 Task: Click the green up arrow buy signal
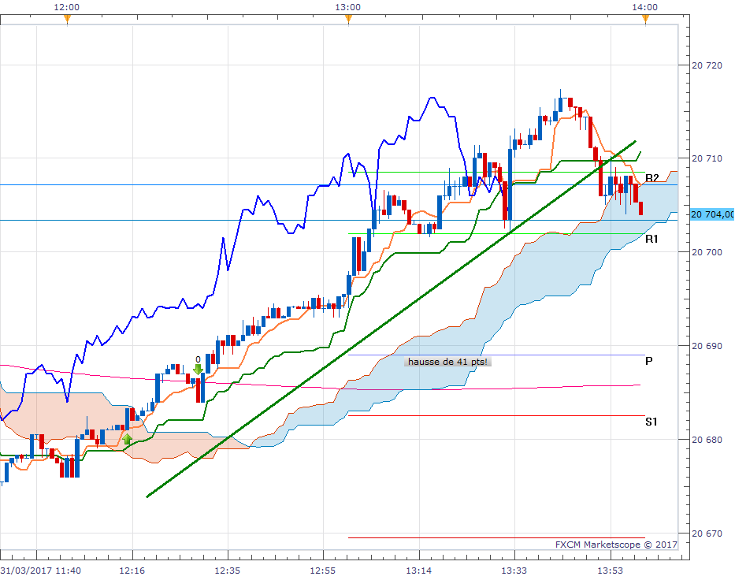[x=127, y=439]
